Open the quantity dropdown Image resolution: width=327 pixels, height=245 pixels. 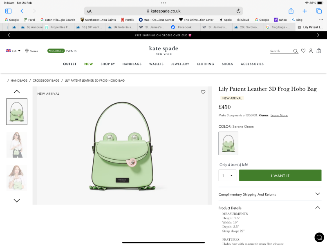click(x=227, y=176)
